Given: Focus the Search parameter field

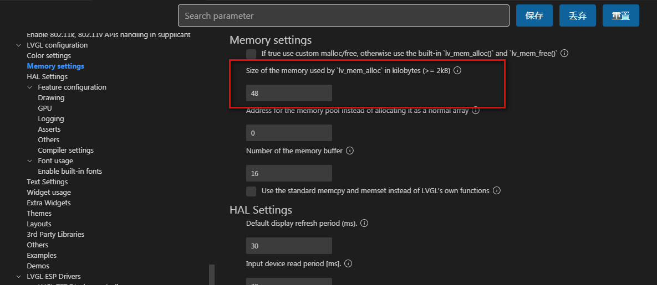Looking at the screenshot, I should pyautogui.click(x=344, y=15).
